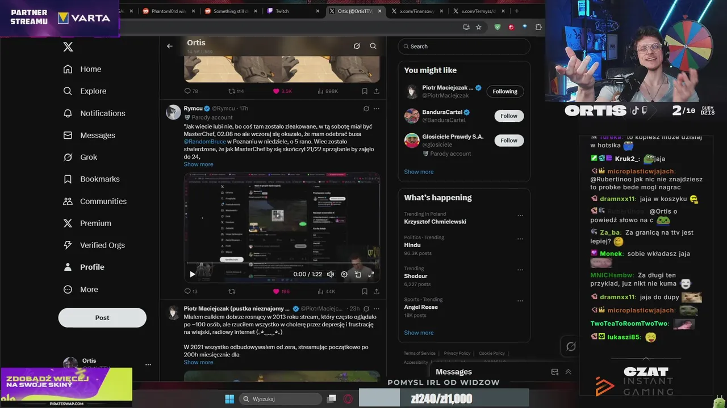Unlike the post with 3.5K likes
The width and height of the screenshot is (727, 408).
[282, 91]
